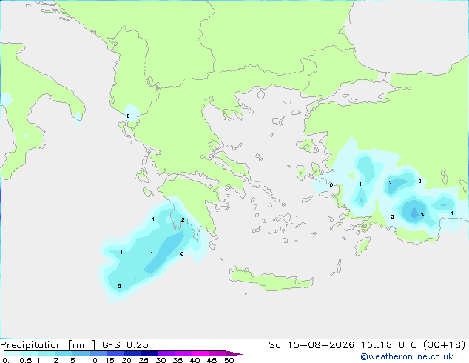Viewport: 469px width, 363px height.
Task: Pick the 1 to 2 mm legend swatch
Action: [47, 353]
